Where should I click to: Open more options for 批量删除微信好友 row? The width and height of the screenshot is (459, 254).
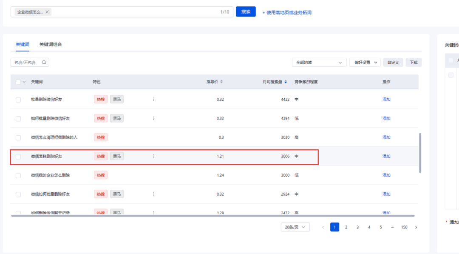click(x=154, y=99)
